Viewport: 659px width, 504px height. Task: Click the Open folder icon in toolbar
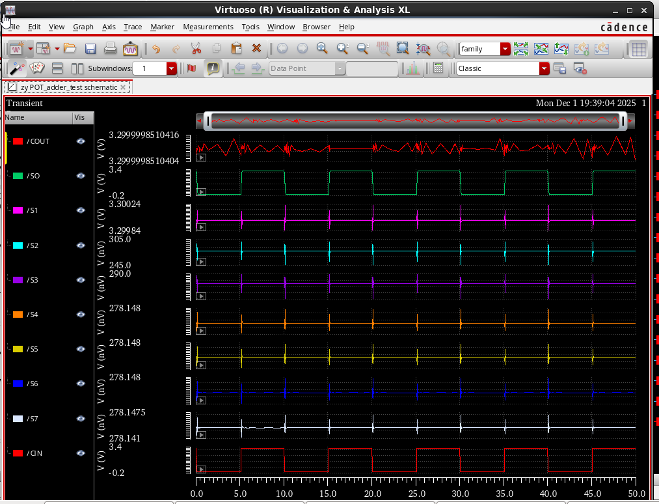click(x=70, y=49)
